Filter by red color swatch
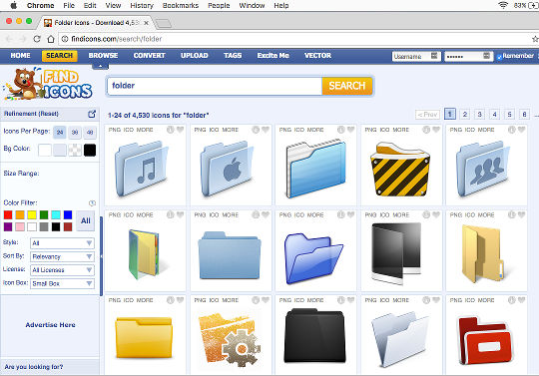The height and width of the screenshot is (376, 539). click(x=8, y=215)
